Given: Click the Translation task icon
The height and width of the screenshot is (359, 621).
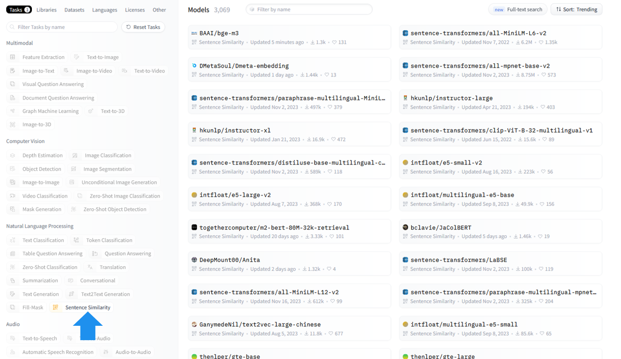Looking at the screenshot, I should (x=90, y=267).
